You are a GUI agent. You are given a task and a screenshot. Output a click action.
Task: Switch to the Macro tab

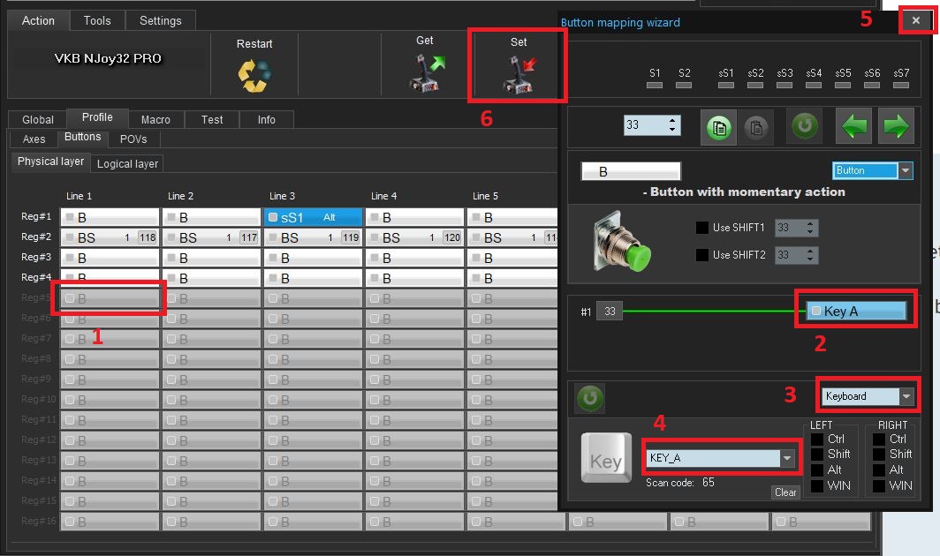155,120
